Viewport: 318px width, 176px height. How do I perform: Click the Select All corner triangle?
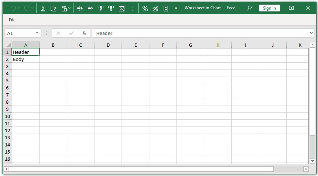pyautogui.click(x=8, y=45)
